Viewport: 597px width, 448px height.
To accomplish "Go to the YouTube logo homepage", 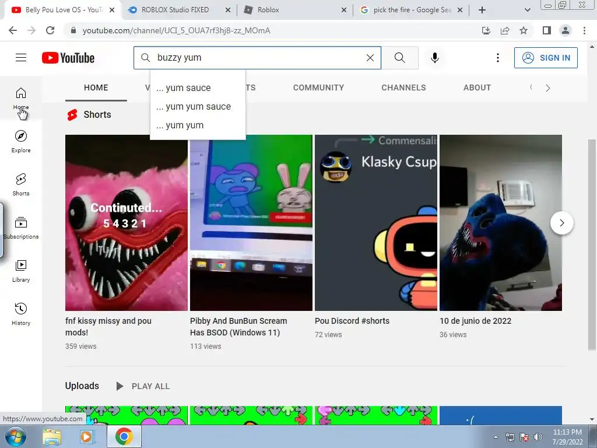I will click(68, 58).
